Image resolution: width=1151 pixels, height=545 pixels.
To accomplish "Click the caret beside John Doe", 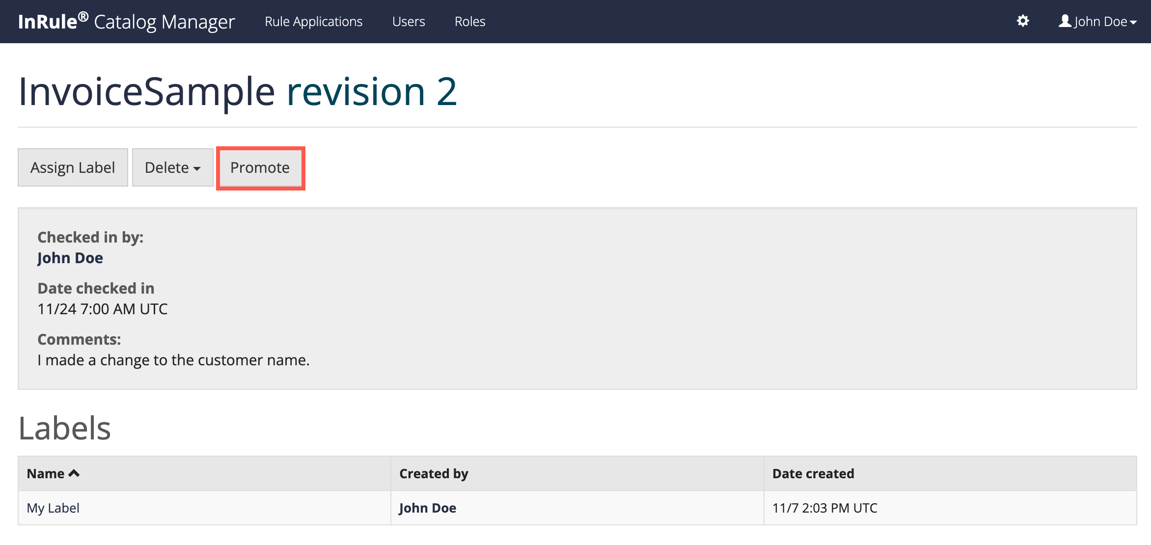I will pyautogui.click(x=1133, y=23).
